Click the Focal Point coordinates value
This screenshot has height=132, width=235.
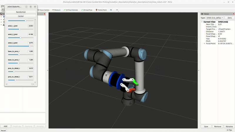click(x=226, y=43)
